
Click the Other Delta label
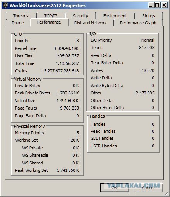101,101
